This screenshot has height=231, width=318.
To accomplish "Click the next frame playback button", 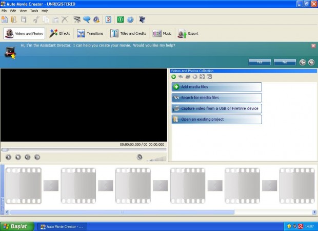I will (x=37, y=157).
